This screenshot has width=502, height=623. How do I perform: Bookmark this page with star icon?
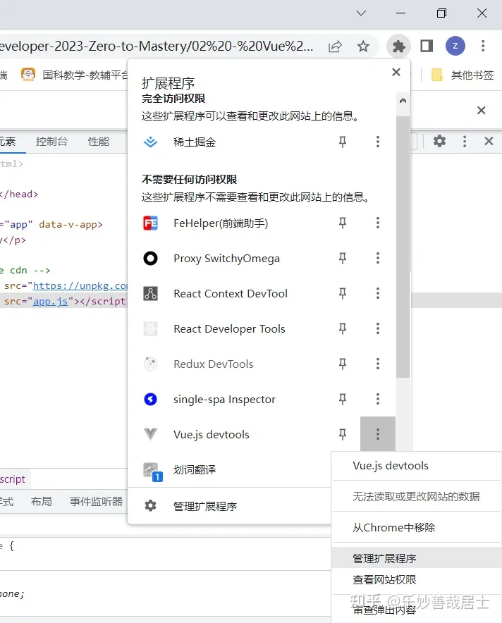pos(363,46)
